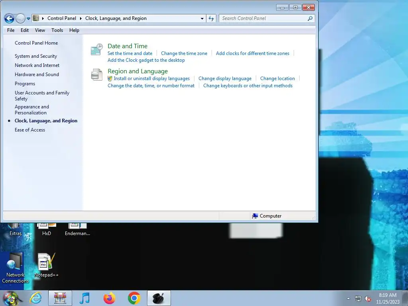Focus the Search Control Panel field

(267, 18)
